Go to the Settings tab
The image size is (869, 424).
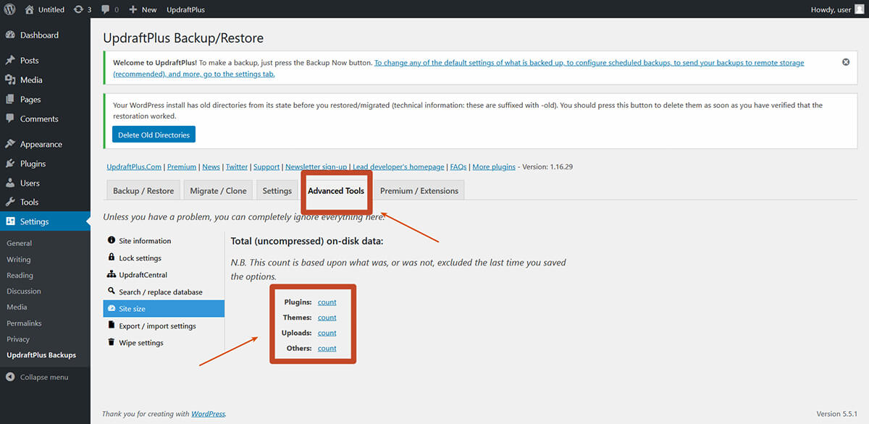coord(277,190)
